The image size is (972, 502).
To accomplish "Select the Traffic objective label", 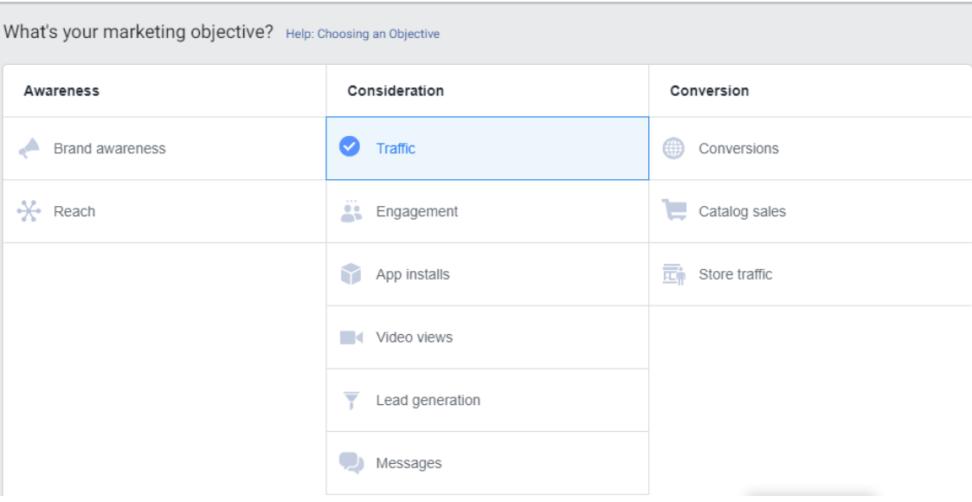I will tap(396, 149).
